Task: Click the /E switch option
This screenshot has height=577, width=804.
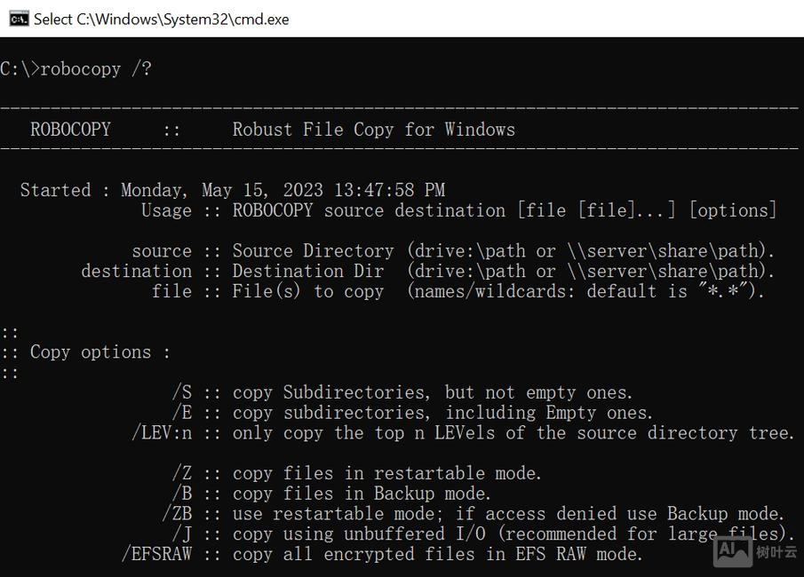Action: coord(182,413)
